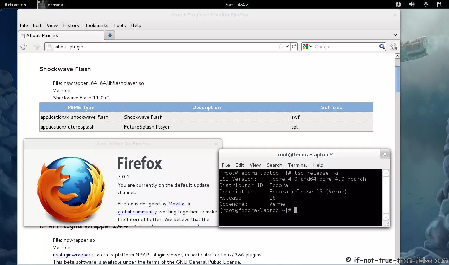Click the Shockwave Flash 11.0 r1 version text

pos(81,98)
